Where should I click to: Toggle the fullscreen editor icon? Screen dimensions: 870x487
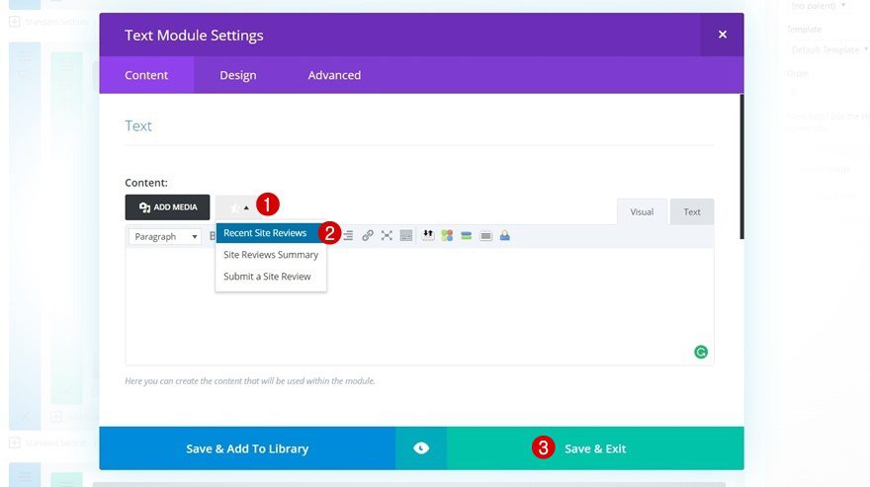point(387,236)
